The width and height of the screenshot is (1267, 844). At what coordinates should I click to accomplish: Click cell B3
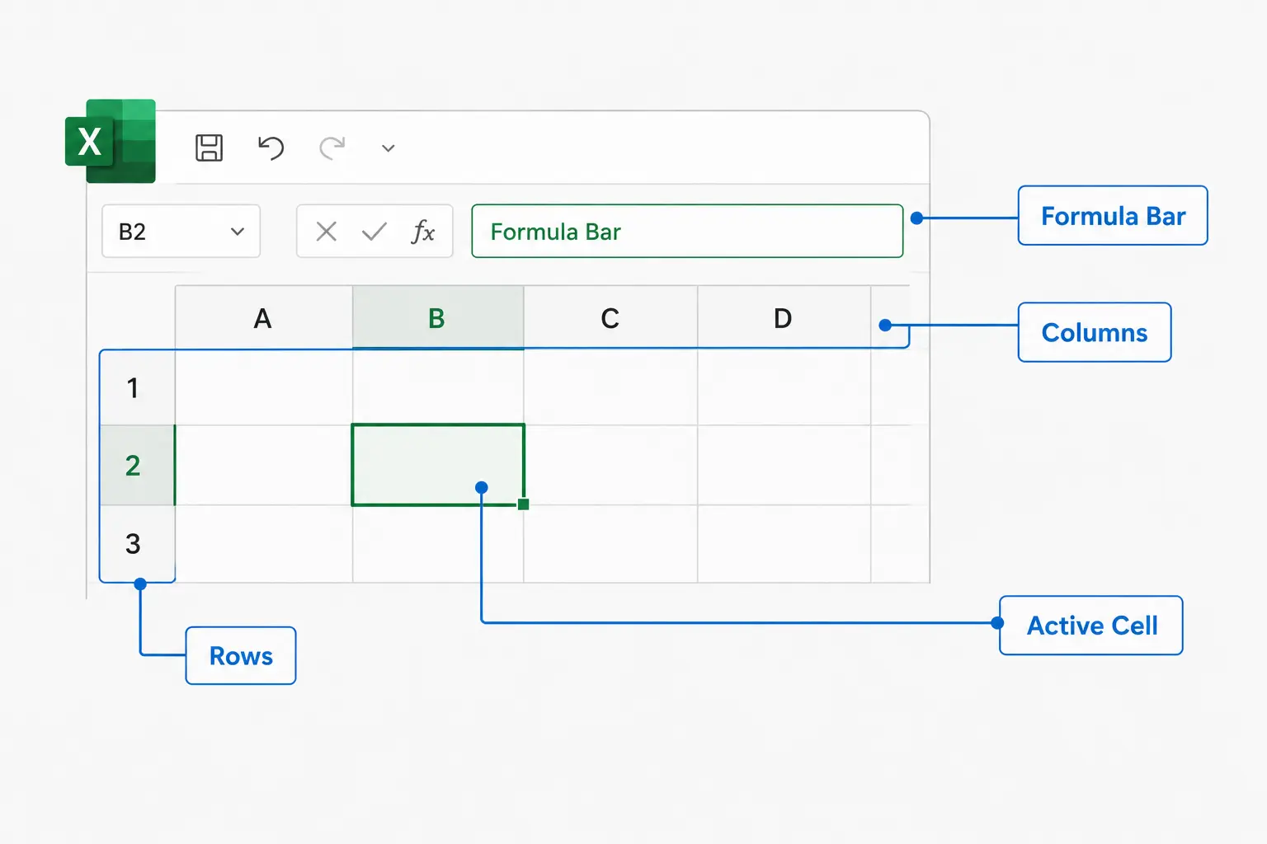click(x=438, y=544)
